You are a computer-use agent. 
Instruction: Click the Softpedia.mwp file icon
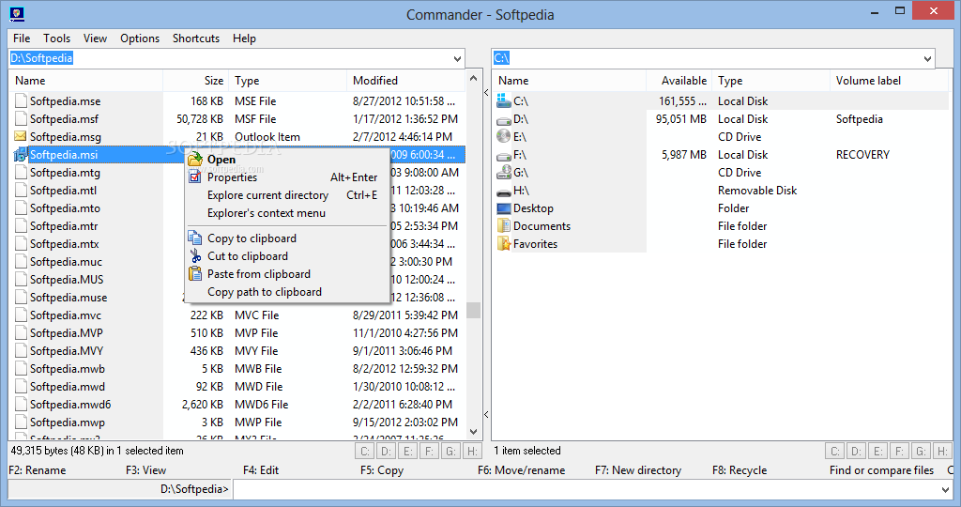pos(21,422)
